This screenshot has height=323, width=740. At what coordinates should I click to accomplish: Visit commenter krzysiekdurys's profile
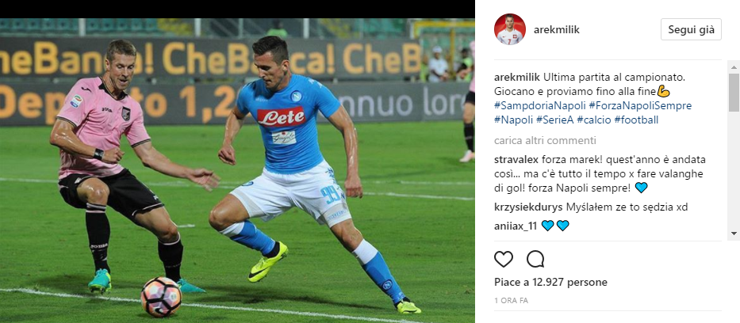528,207
